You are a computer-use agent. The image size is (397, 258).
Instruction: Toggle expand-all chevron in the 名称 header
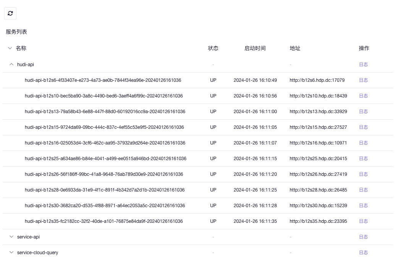tap(10, 48)
